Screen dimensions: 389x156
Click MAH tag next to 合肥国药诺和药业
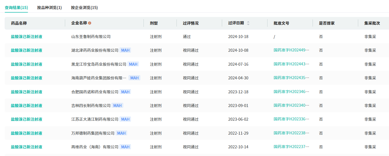click(x=125, y=92)
